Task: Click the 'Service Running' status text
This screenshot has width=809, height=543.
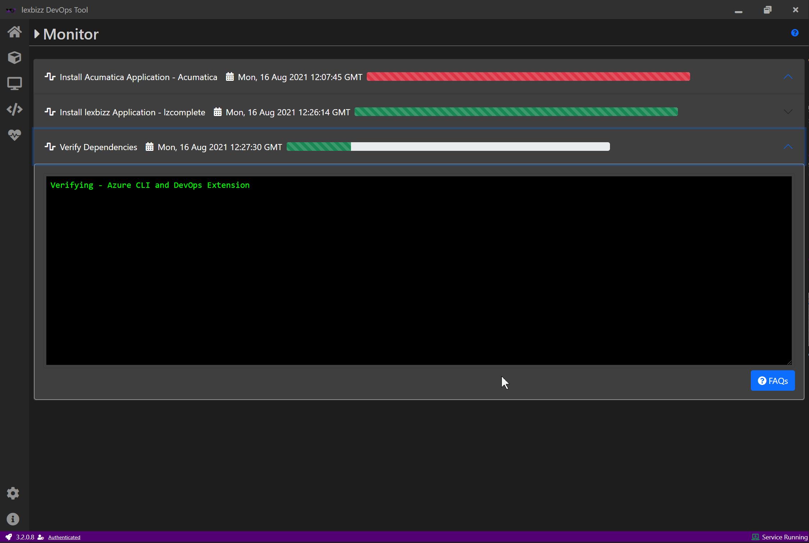Action: [x=785, y=537]
